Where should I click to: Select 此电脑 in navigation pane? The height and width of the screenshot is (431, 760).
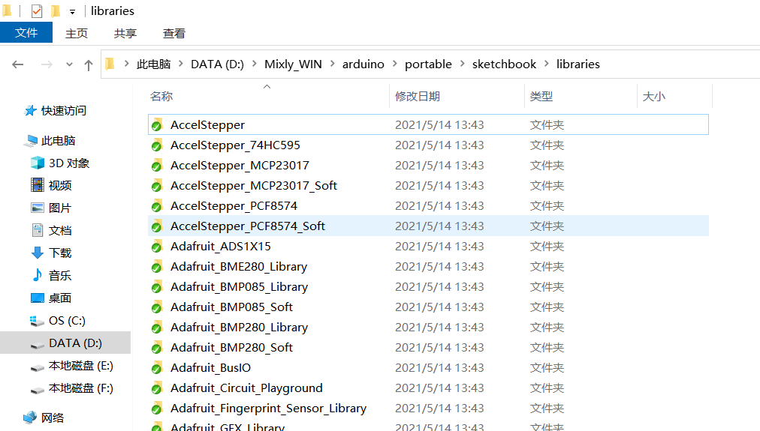[x=58, y=141]
